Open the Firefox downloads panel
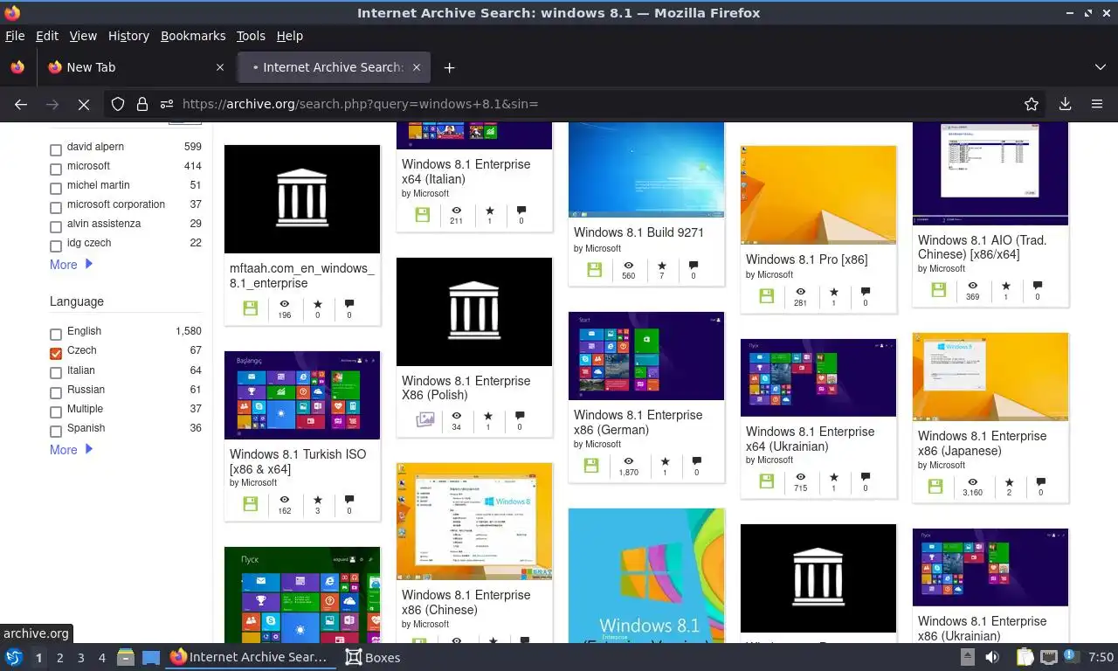 coord(1065,104)
